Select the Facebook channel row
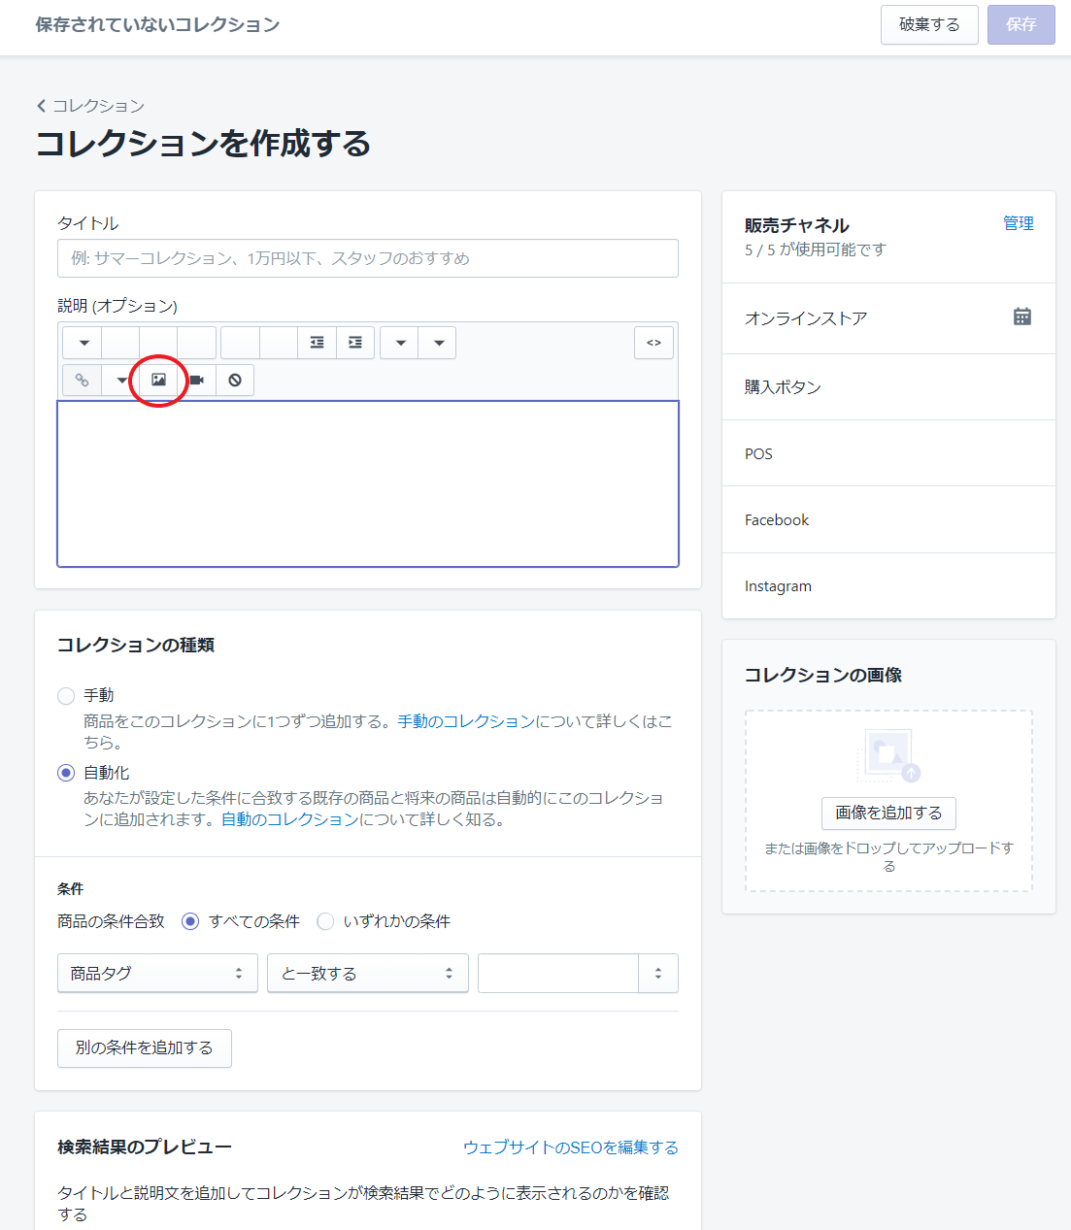Screen dimensions: 1071x1230 click(x=888, y=519)
